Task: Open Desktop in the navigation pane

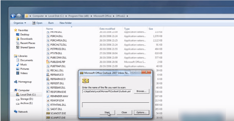Action: click(x=23, y=34)
